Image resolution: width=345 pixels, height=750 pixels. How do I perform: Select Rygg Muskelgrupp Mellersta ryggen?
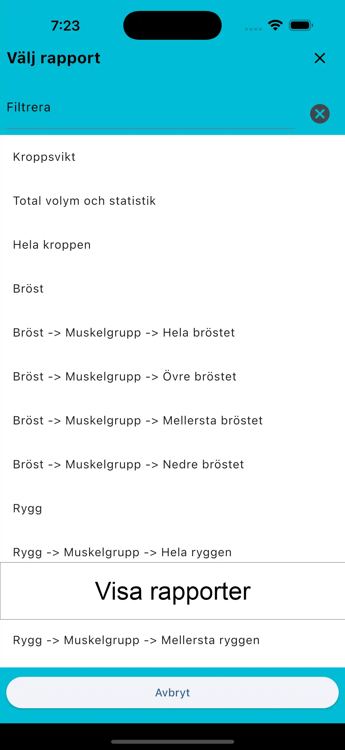pos(136,640)
